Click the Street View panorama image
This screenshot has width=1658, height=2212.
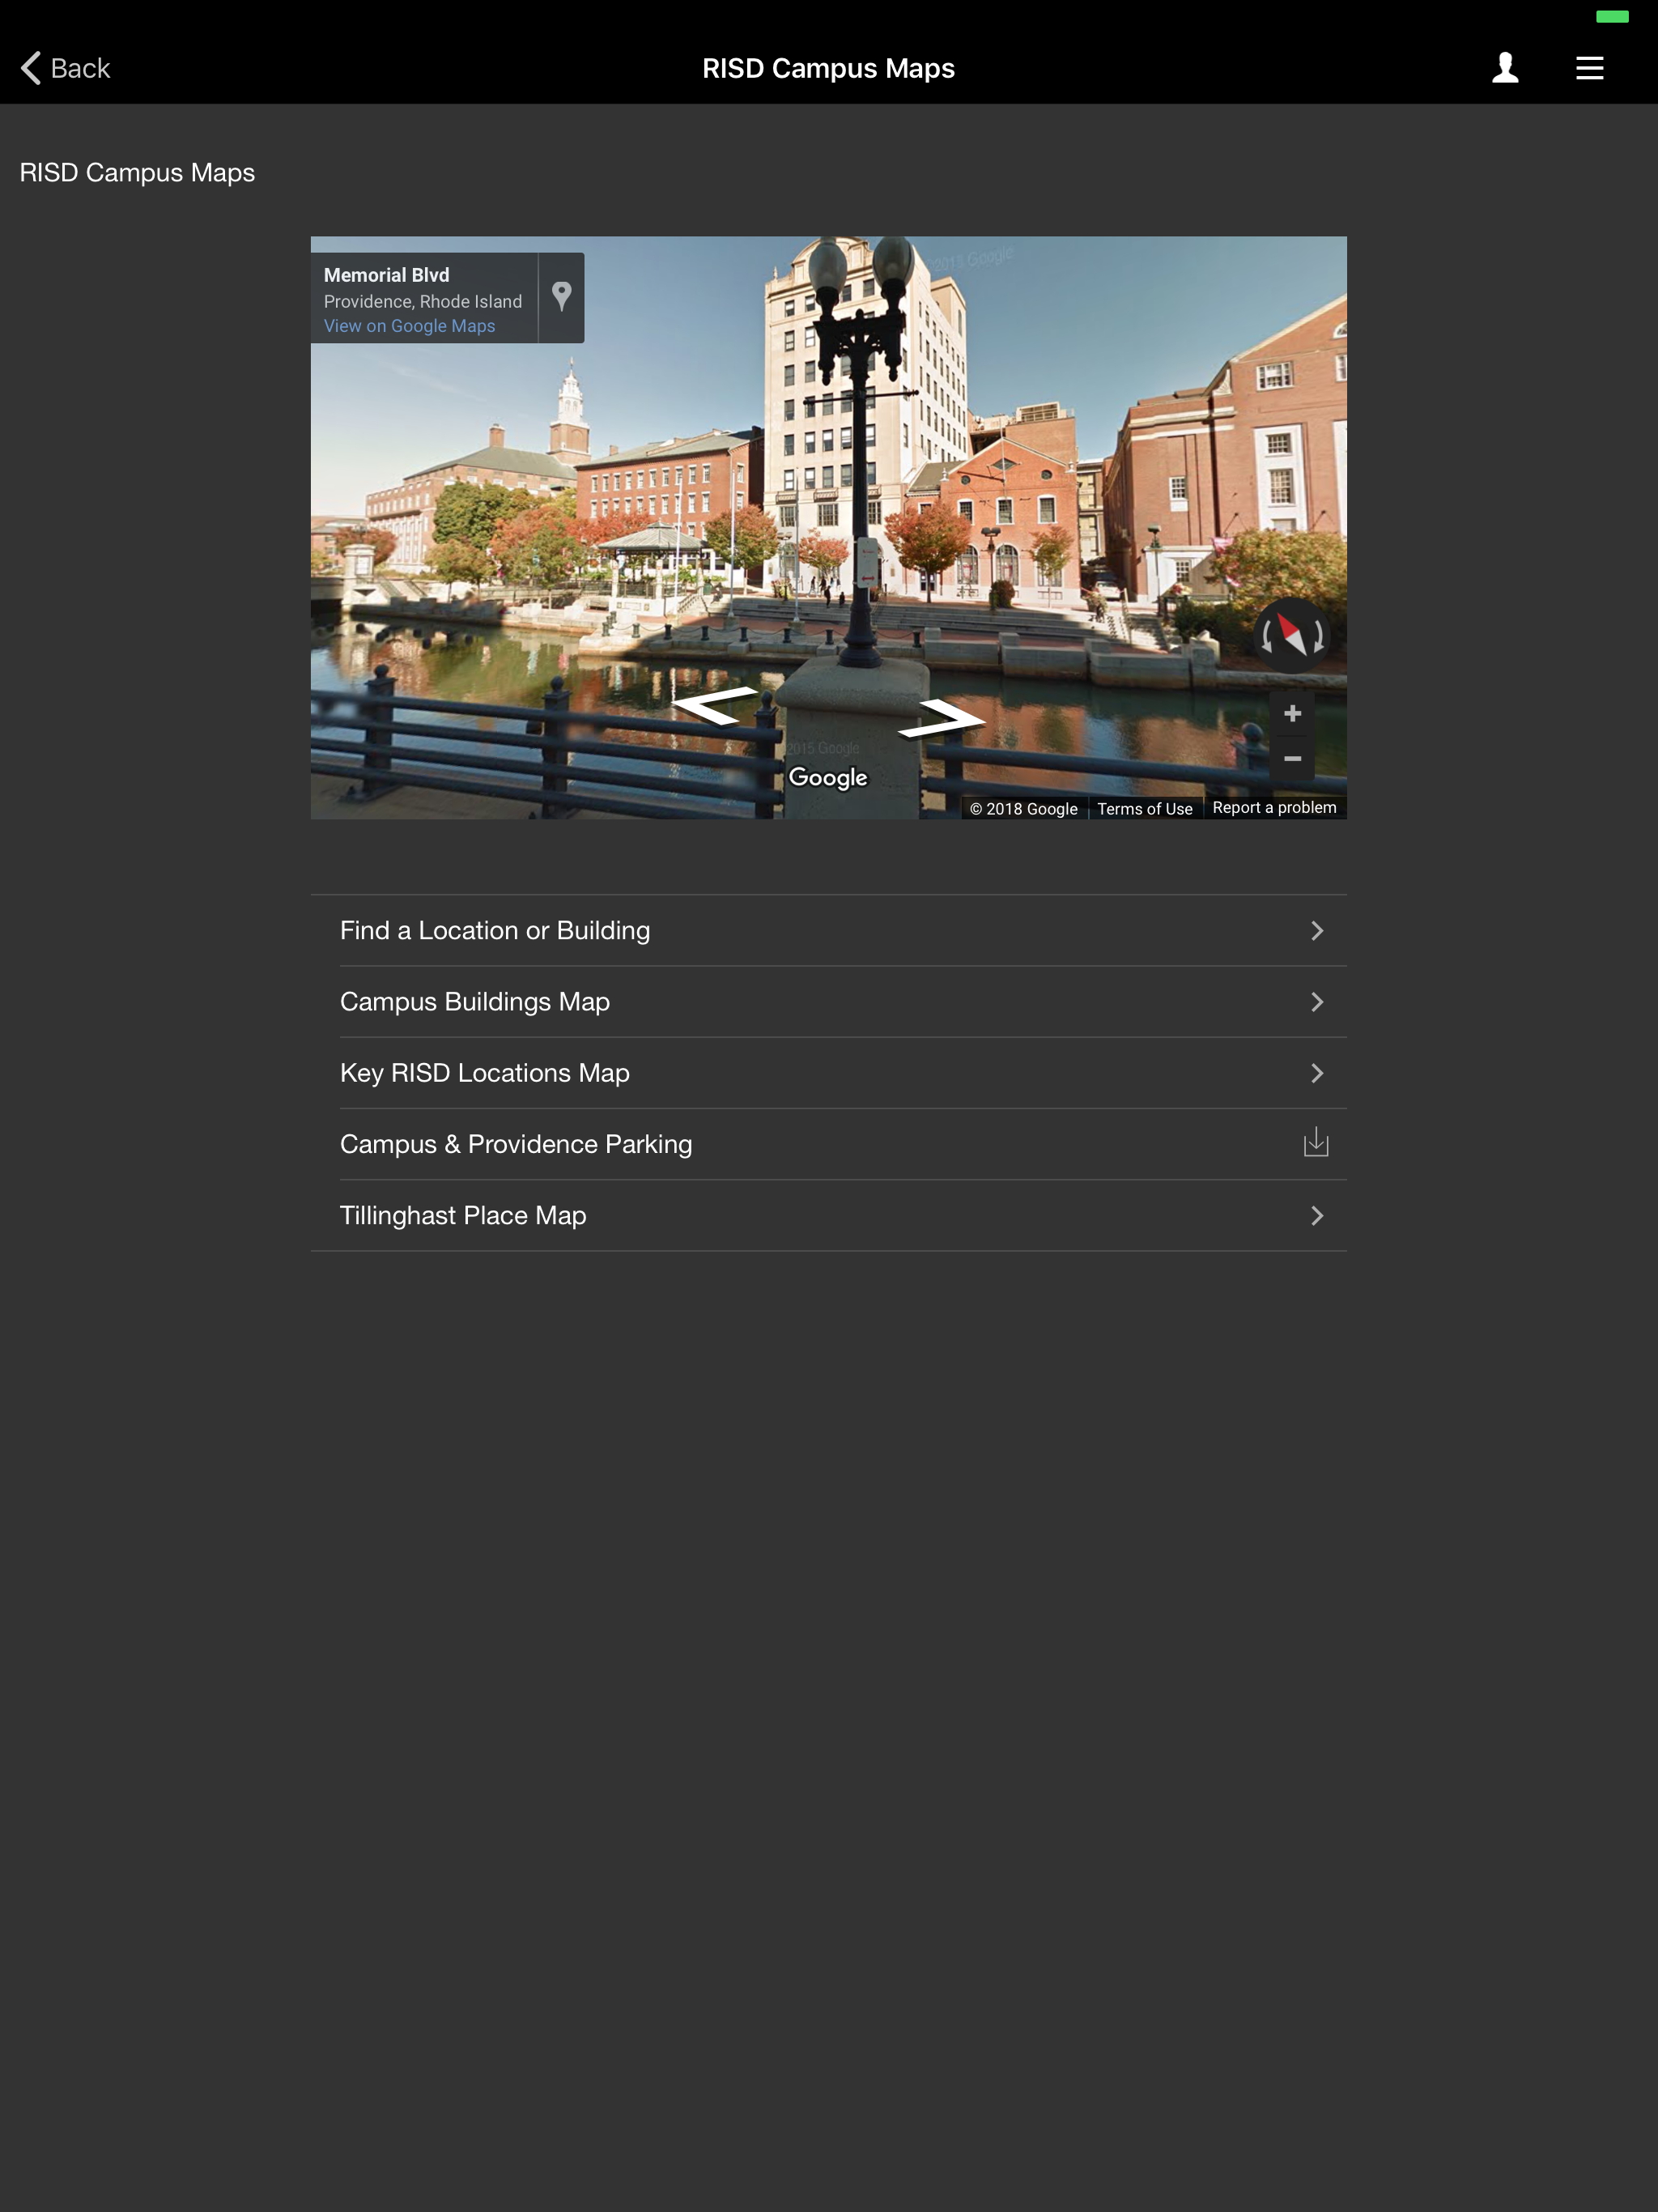pyautogui.click(x=828, y=527)
